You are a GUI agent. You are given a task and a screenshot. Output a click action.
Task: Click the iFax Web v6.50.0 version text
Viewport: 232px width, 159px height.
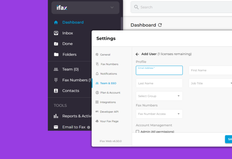coord(111,141)
